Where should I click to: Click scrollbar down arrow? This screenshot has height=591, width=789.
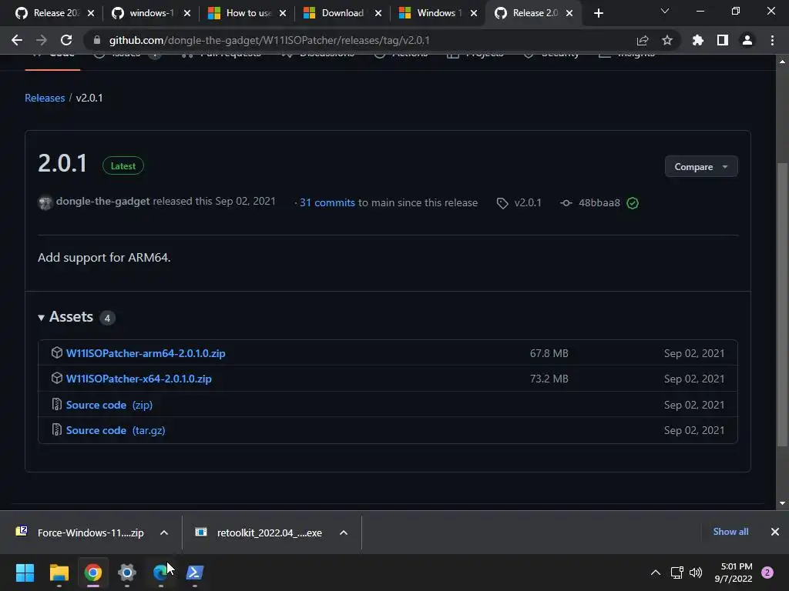tap(782, 503)
